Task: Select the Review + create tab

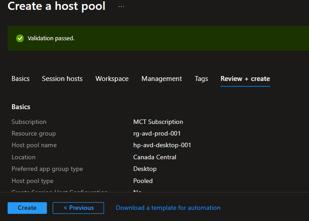Action: pyautogui.click(x=245, y=79)
